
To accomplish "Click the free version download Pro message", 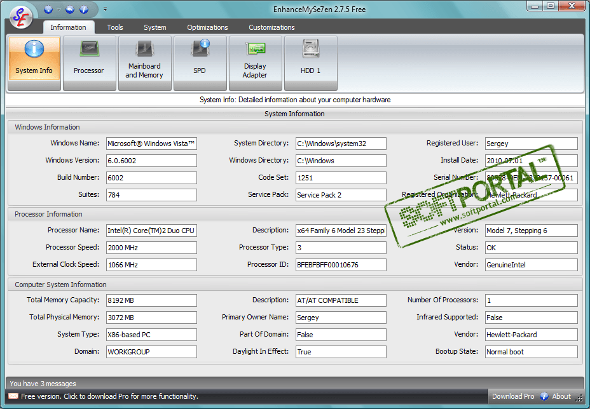I will (109, 396).
